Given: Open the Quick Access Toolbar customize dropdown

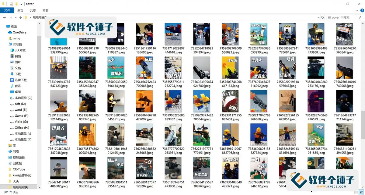Looking at the screenshot, I should [x=21, y=4].
